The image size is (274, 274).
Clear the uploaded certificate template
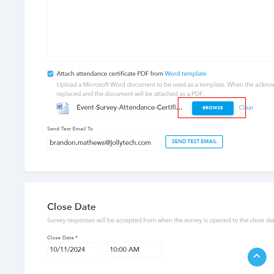[246, 108]
